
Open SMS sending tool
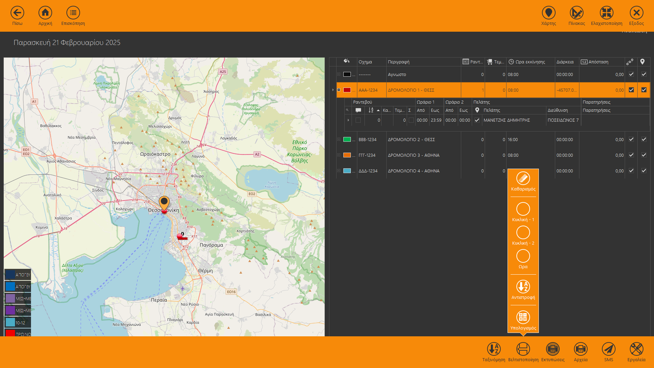click(x=609, y=352)
